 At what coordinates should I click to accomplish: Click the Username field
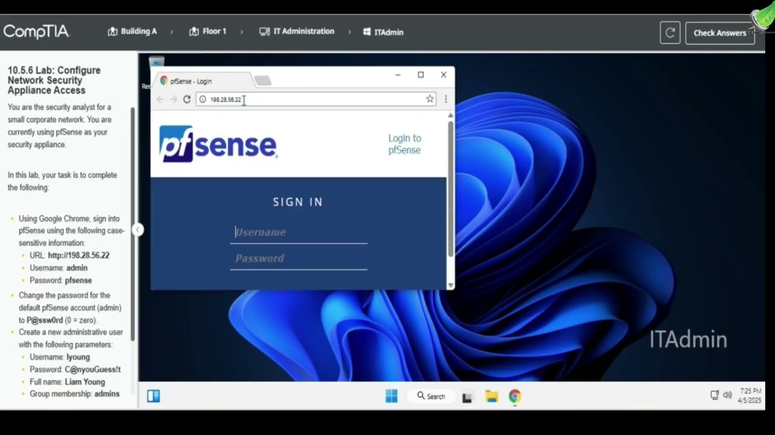tap(298, 233)
